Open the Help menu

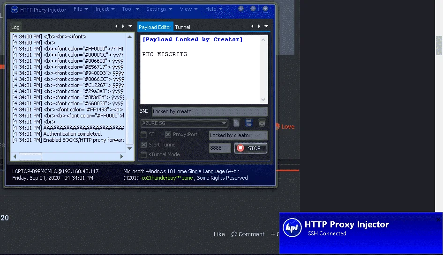[214, 9]
